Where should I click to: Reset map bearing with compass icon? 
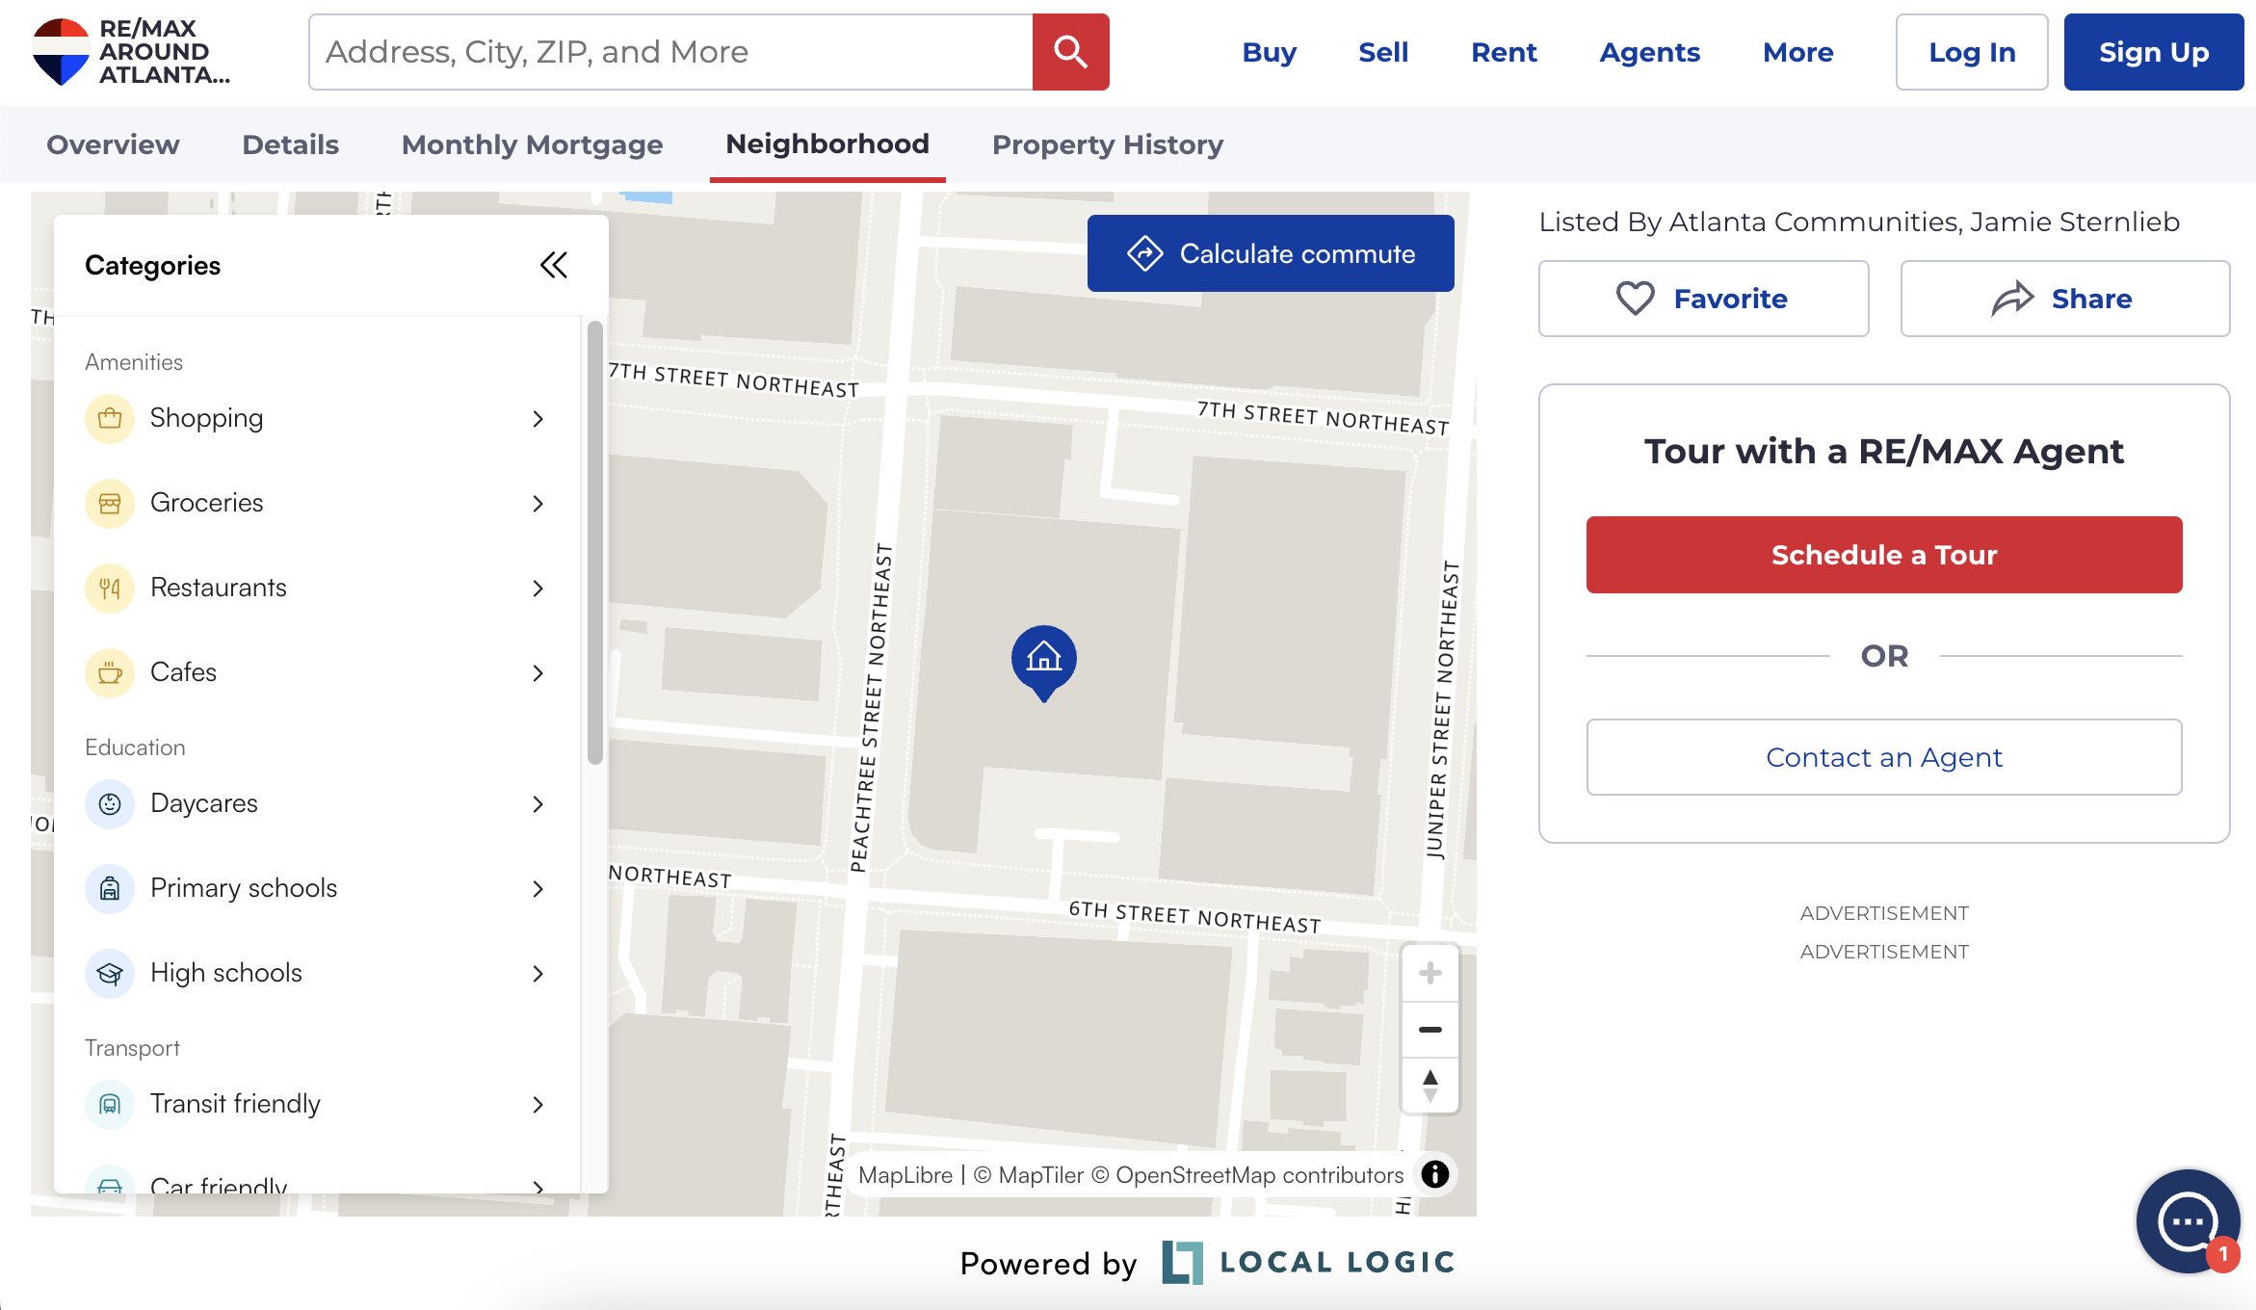[x=1430, y=1086]
